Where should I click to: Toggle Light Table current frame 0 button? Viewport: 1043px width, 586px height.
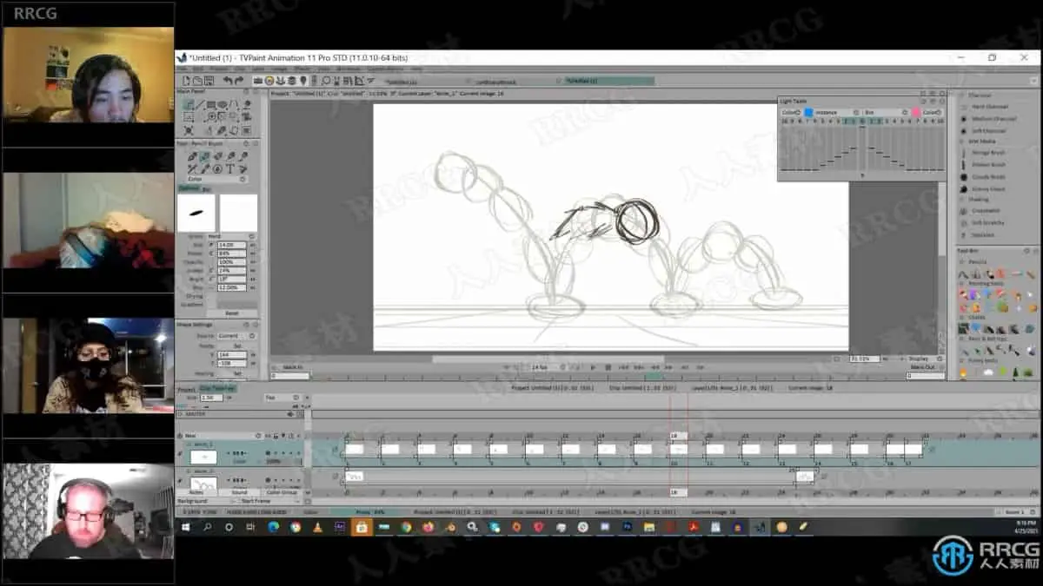(862, 121)
